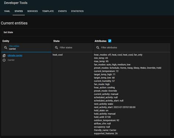Go to the TEMPLATE tab
This screenshot has width=174, height=138.
48,11
